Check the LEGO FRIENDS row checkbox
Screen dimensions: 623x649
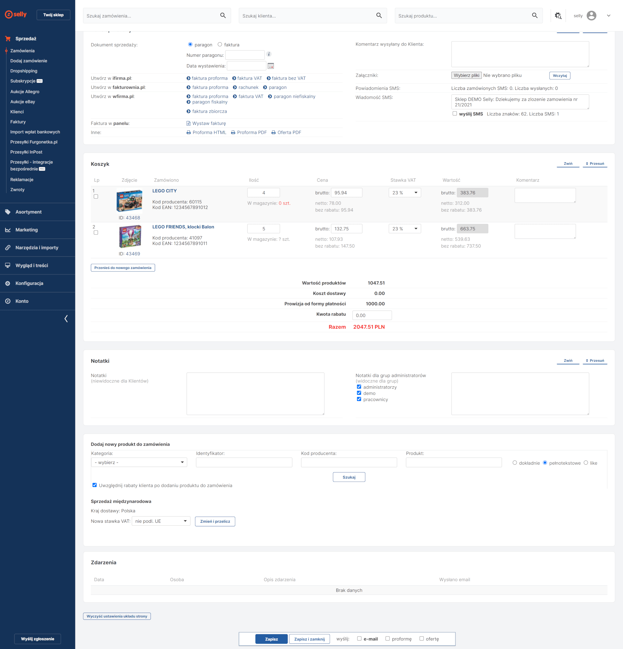click(x=96, y=233)
